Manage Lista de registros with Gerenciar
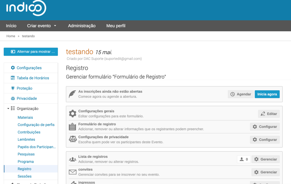 click(x=266, y=159)
